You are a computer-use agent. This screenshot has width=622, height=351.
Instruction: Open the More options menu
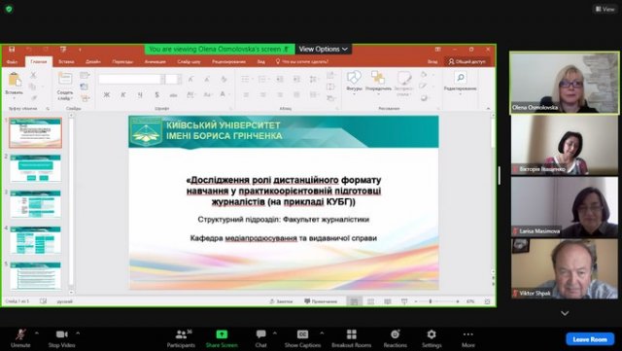[468, 338]
